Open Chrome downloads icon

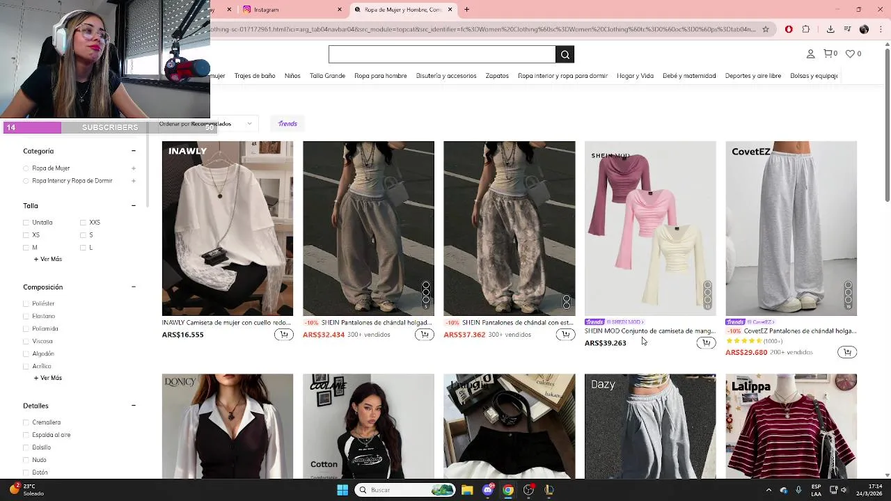[x=830, y=29]
